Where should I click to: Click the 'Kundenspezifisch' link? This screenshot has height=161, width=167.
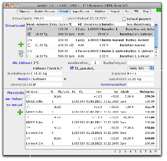click(x=113, y=84)
